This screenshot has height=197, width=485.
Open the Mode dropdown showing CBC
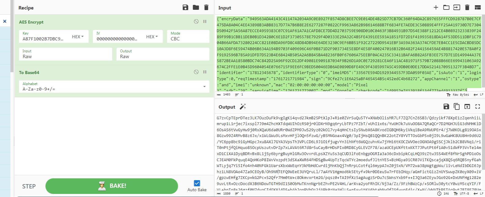pos(188,36)
